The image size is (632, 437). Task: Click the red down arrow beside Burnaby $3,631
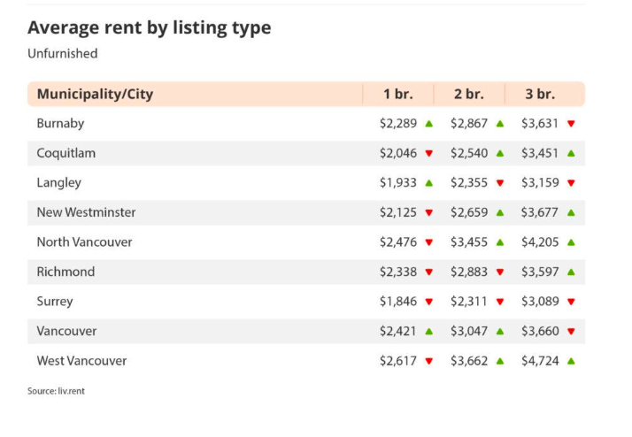pyautogui.click(x=571, y=124)
